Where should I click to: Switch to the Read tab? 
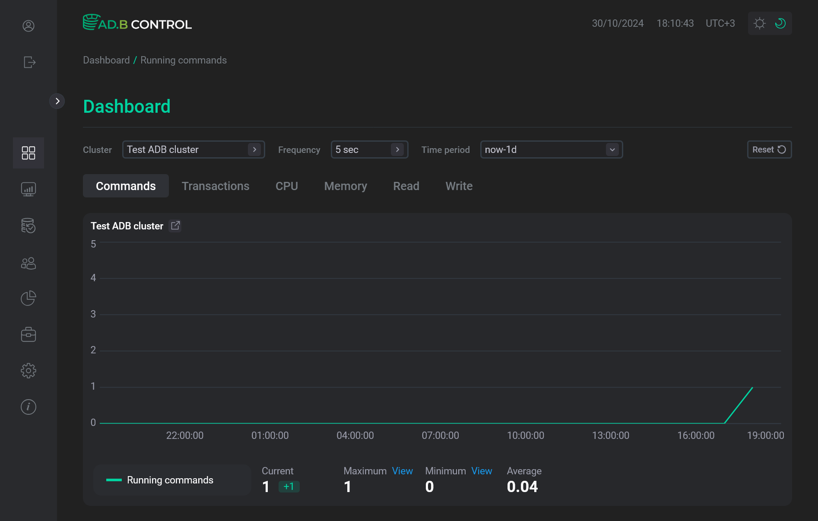(406, 186)
